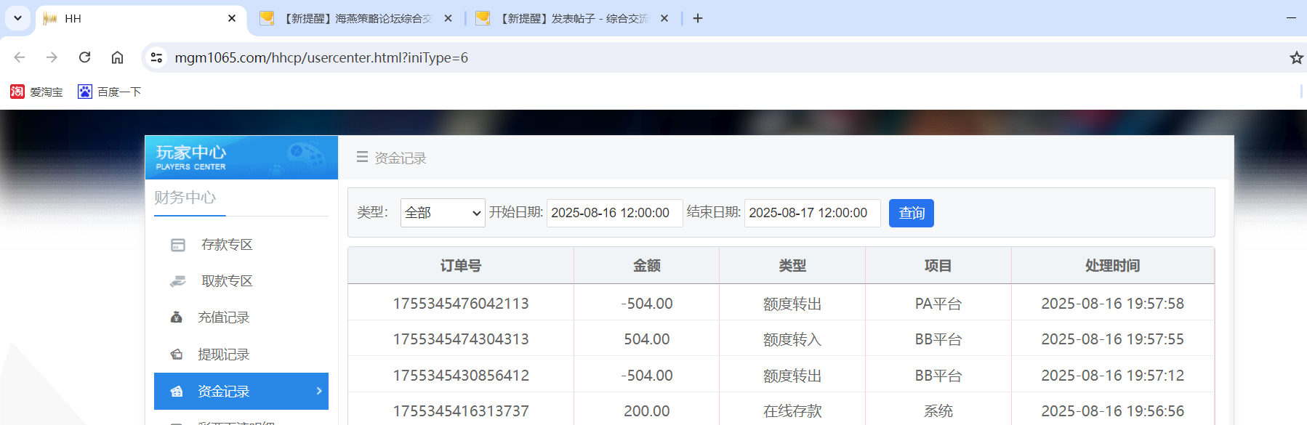
Task: Open 充值记录 in the sidebar
Action: pyautogui.click(x=223, y=317)
